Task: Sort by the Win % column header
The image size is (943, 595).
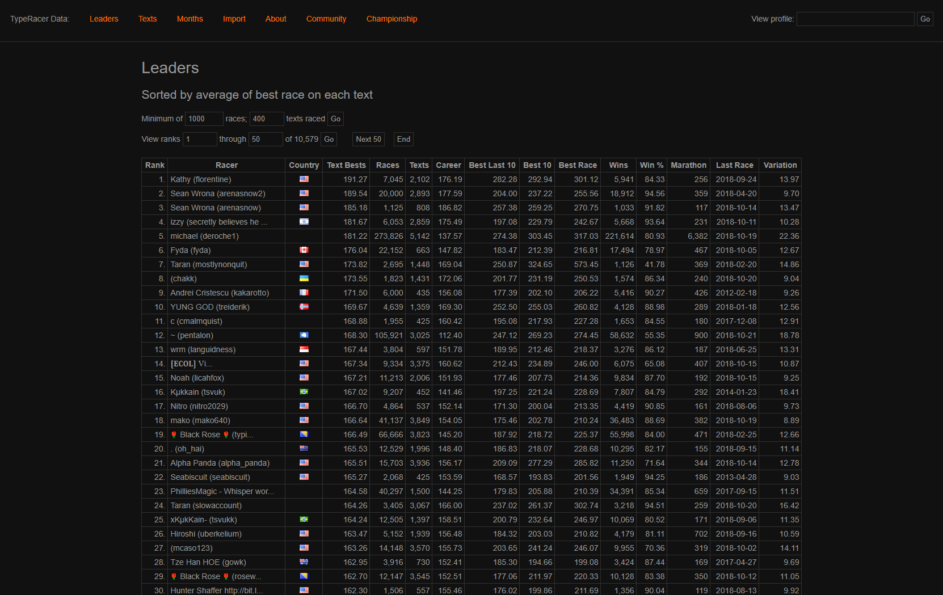Action: [x=651, y=164]
